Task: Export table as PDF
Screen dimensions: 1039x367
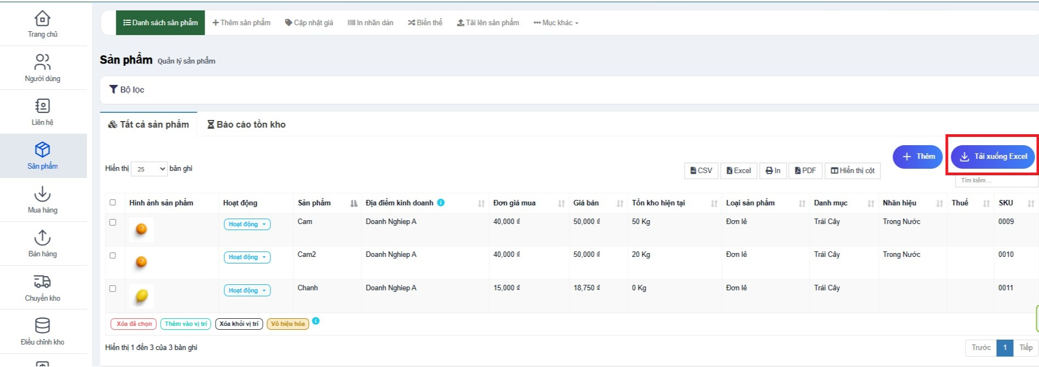Action: [805, 171]
